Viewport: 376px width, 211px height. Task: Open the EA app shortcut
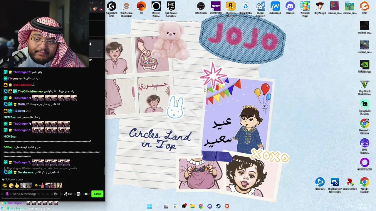pyautogui.click(x=141, y=8)
